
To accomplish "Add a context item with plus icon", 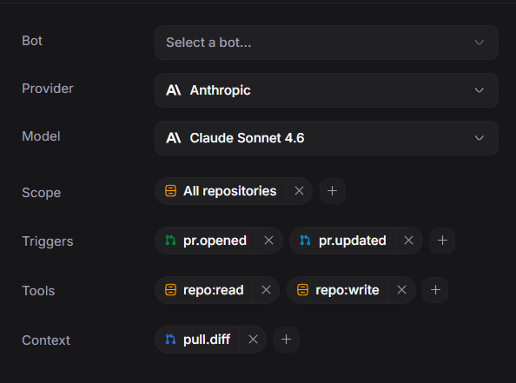I will click(x=287, y=340).
